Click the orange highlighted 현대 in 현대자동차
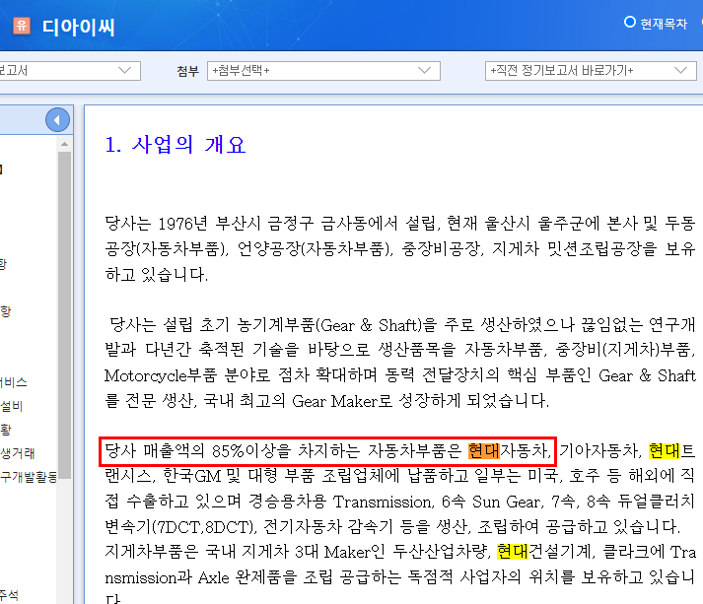Viewport: 703px width, 604px height. click(483, 450)
